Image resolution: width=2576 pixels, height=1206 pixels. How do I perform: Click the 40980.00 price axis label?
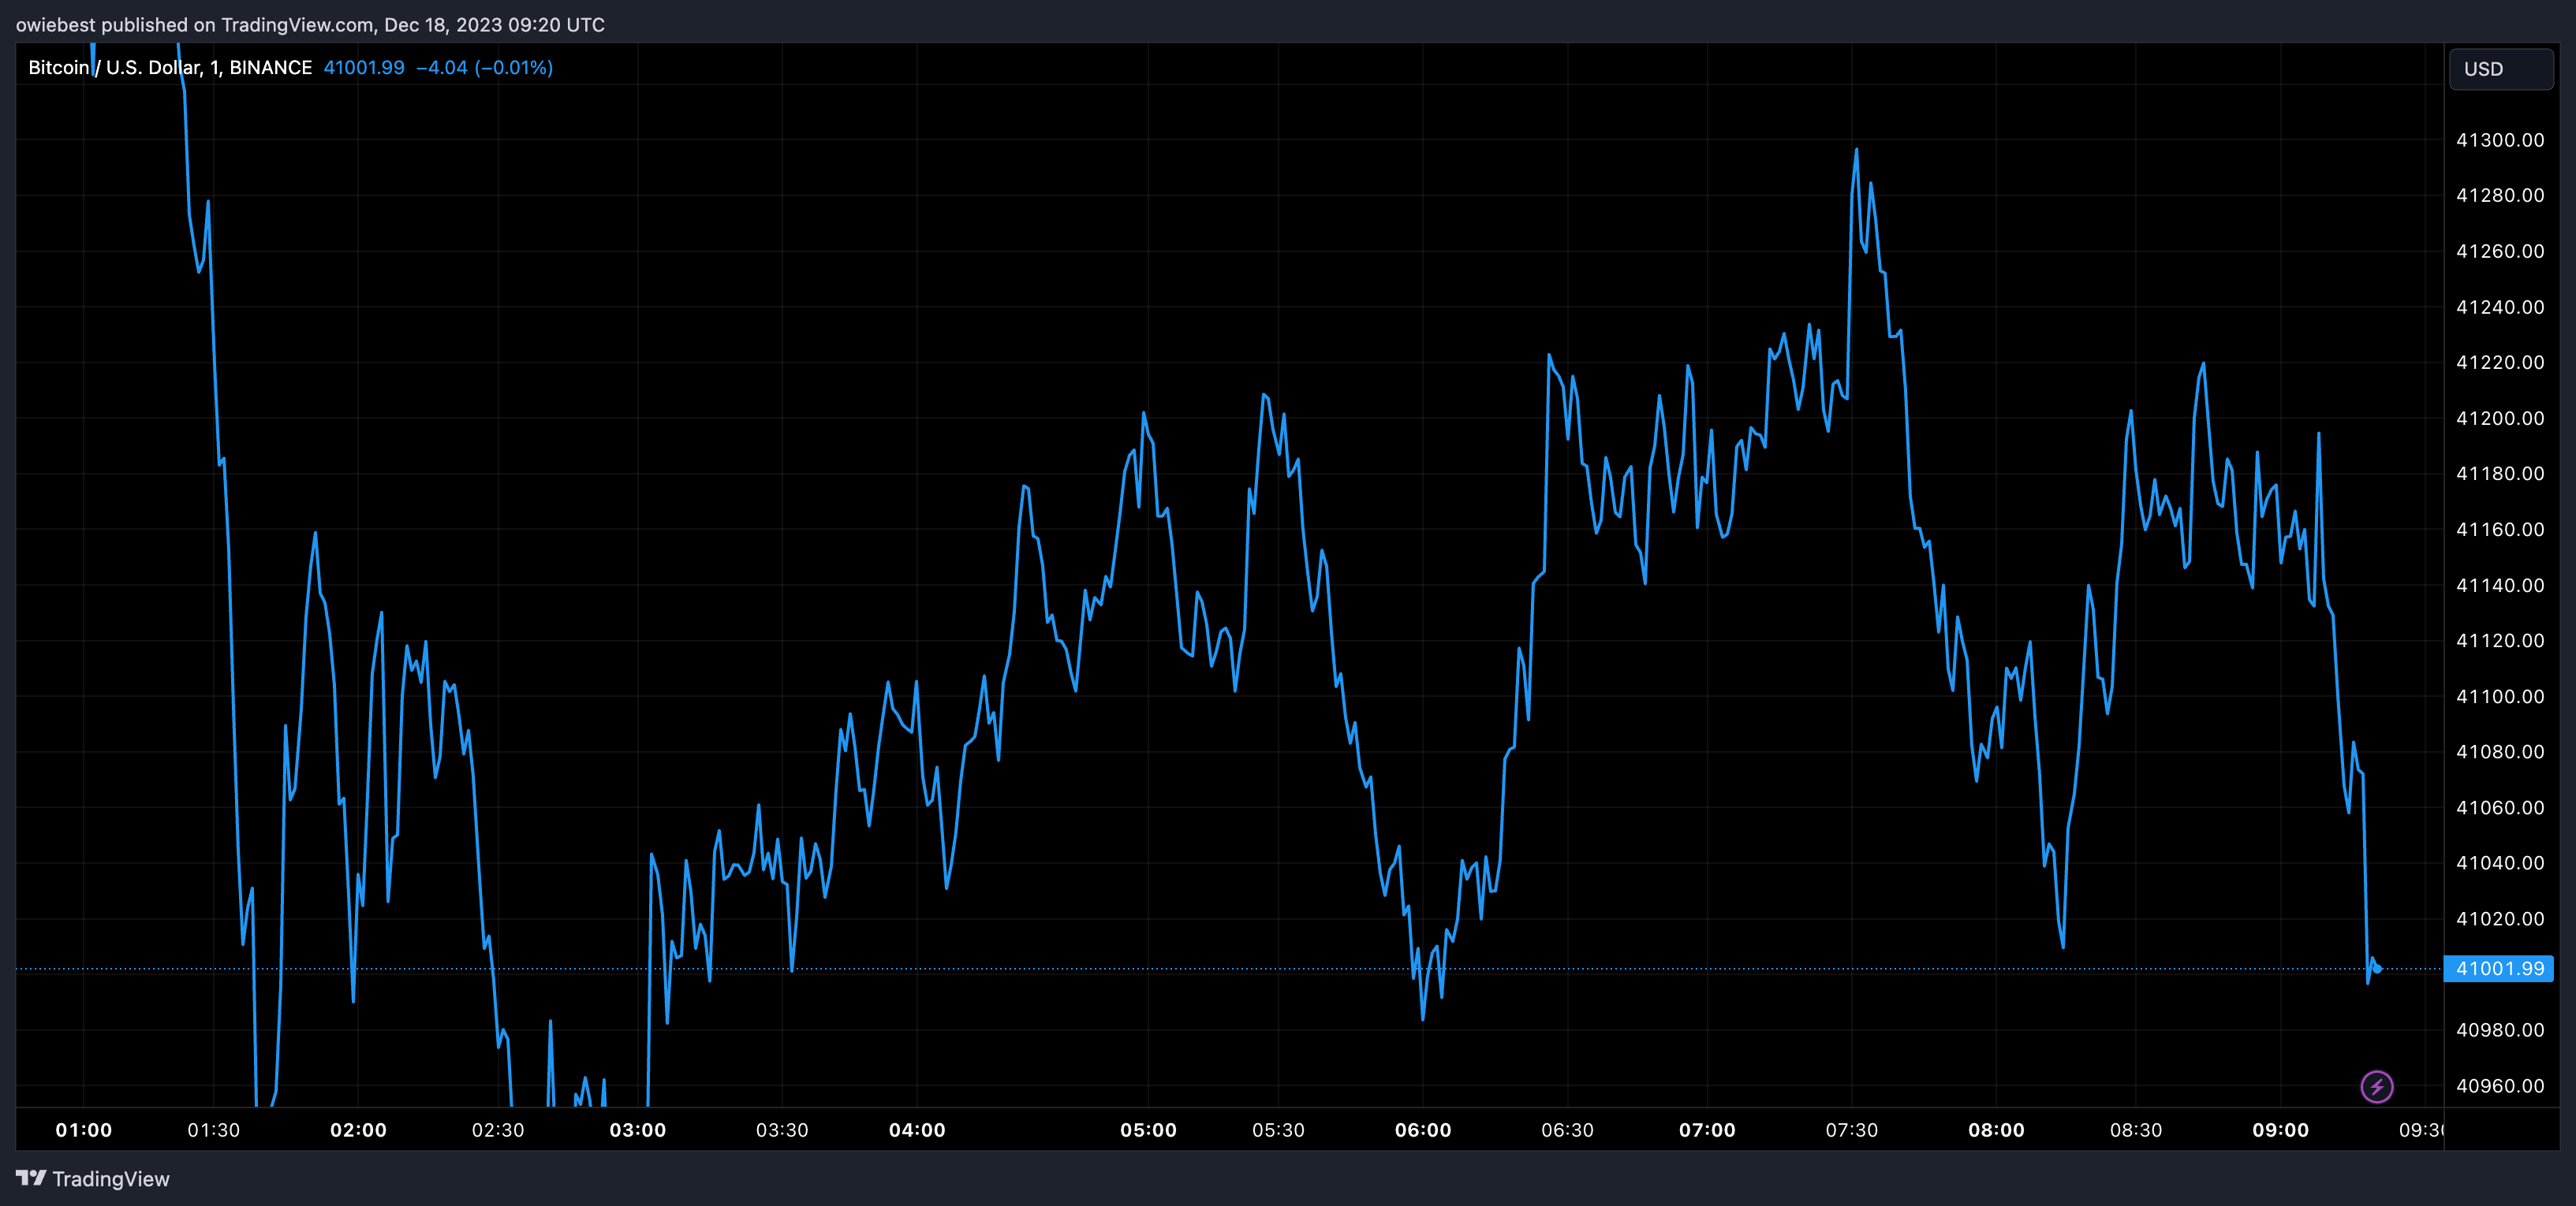coord(2500,1029)
